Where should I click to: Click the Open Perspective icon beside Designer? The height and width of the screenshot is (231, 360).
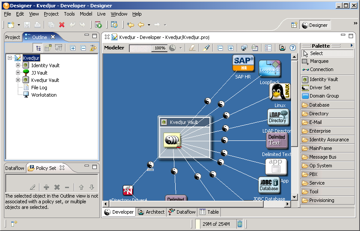click(294, 25)
